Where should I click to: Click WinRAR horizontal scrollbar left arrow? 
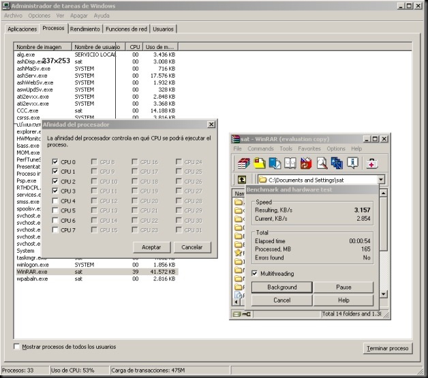[236, 302]
